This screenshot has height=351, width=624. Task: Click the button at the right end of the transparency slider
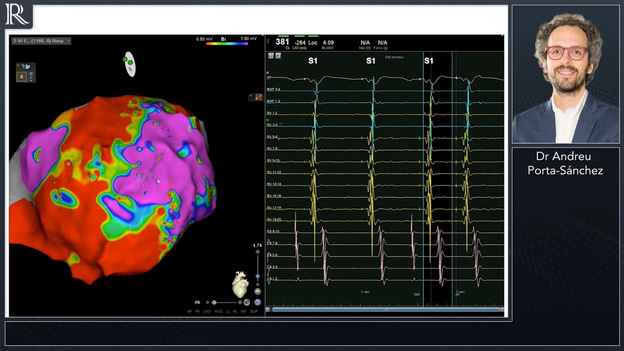coord(240,302)
